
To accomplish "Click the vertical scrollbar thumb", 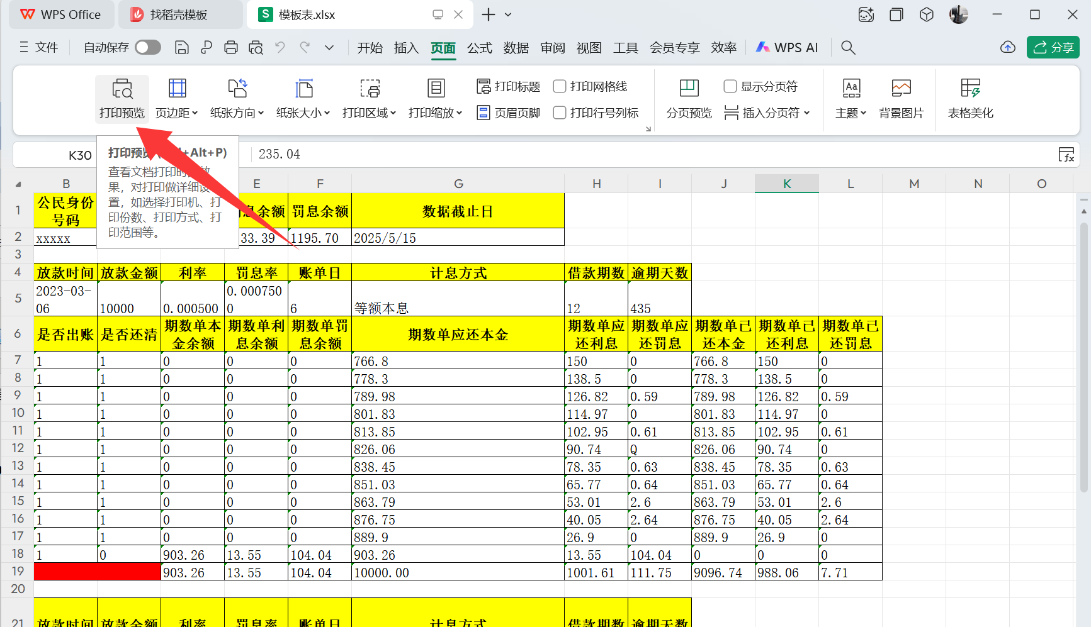I will coord(1084,357).
